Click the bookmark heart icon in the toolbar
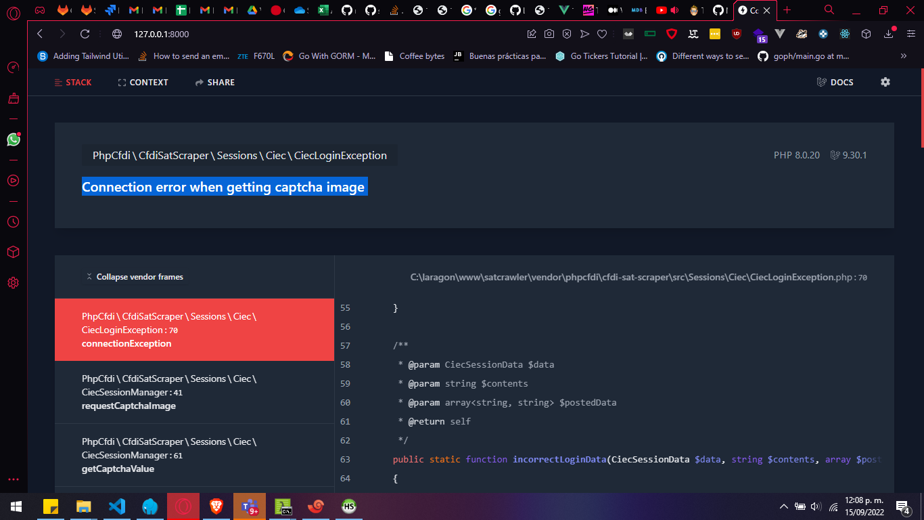The height and width of the screenshot is (520, 924). click(x=601, y=33)
